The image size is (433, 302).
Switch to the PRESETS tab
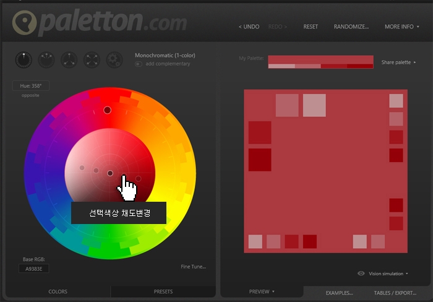coord(163,291)
